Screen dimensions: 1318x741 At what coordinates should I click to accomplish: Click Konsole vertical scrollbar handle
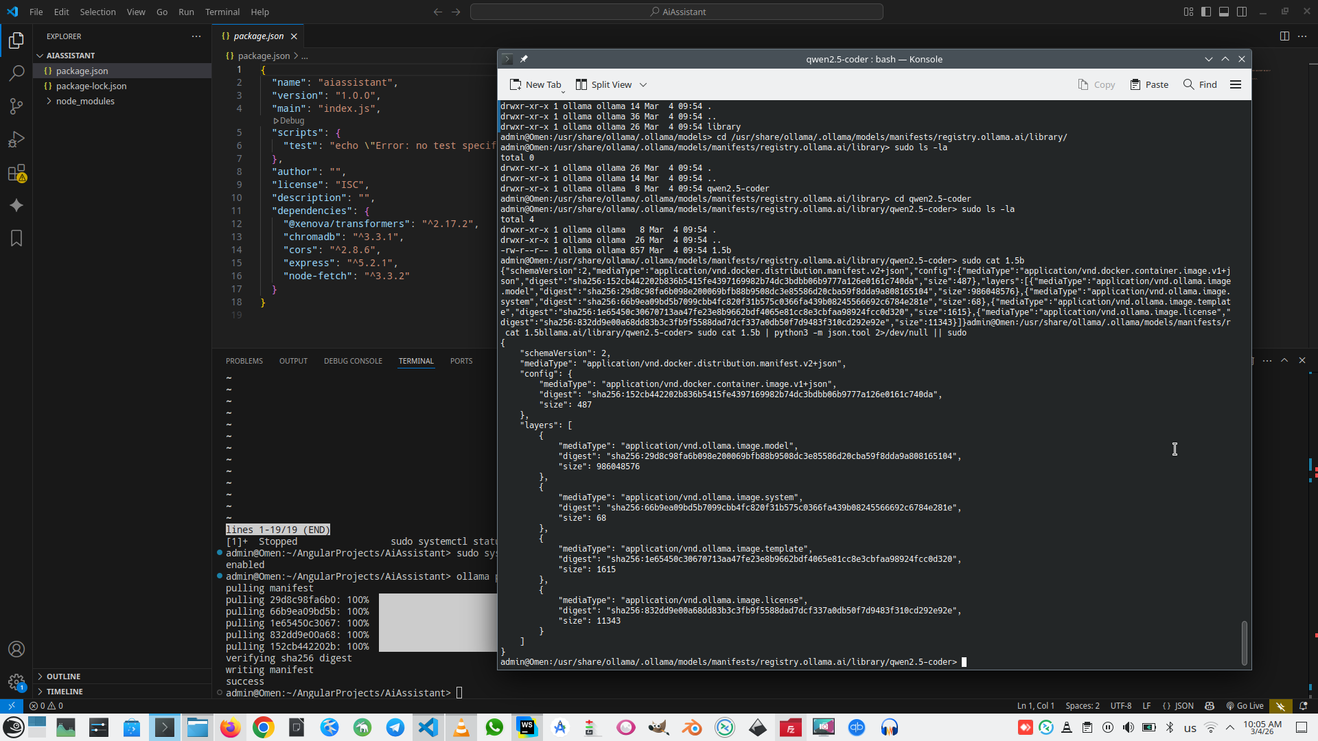1244,642
